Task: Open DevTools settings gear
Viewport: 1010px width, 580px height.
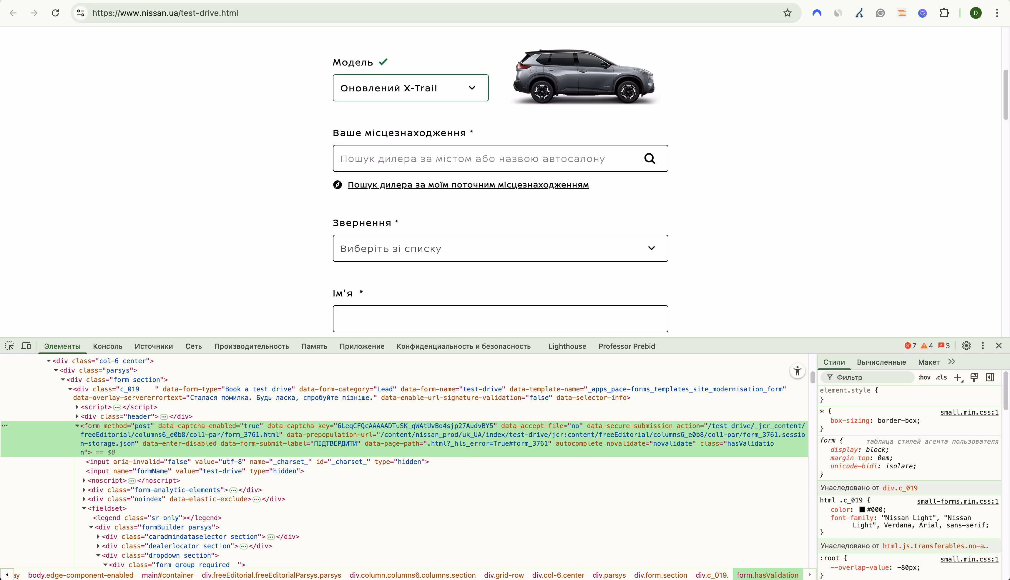Action: [x=966, y=346]
